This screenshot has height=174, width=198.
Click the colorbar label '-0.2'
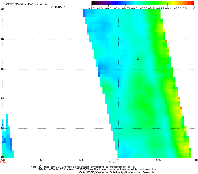[x=151, y=9]
